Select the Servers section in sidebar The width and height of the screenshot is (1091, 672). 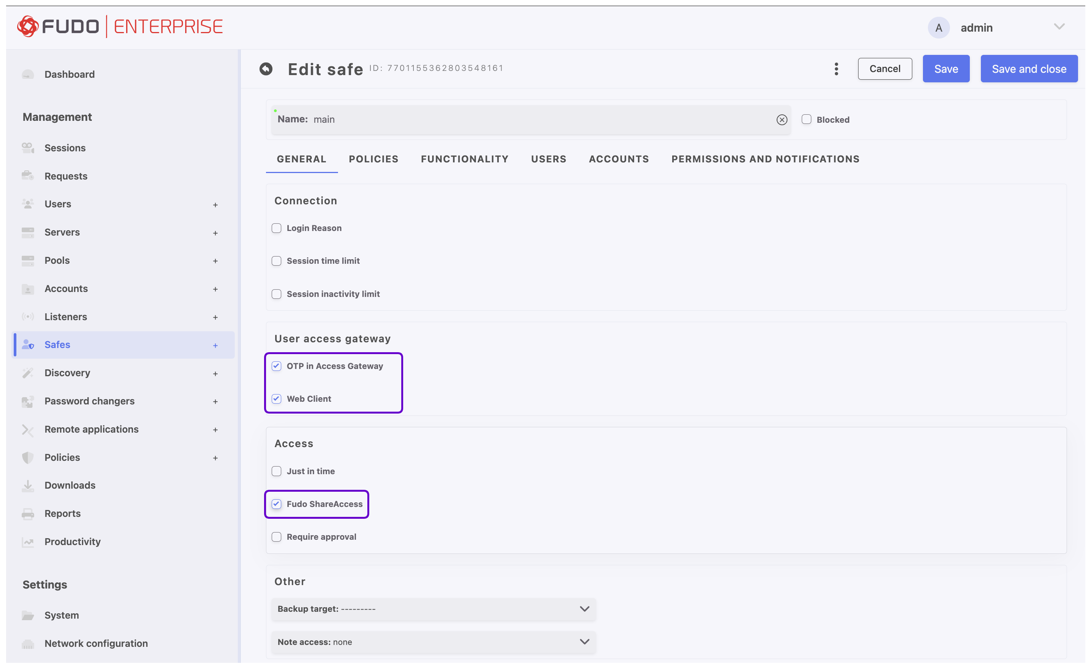[x=62, y=232]
